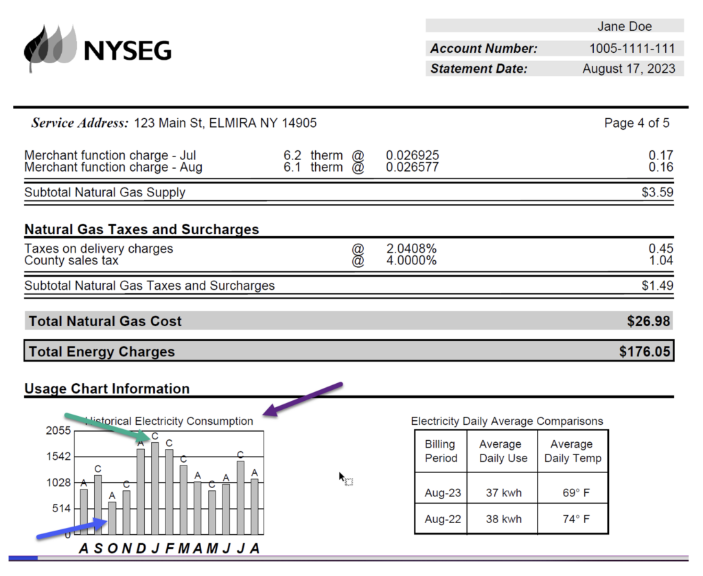The width and height of the screenshot is (703, 576).
Task: Select the rate 0.026925
Action: coord(412,155)
